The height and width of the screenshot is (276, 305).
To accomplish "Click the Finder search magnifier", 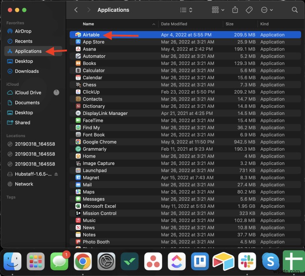I will (x=295, y=10).
